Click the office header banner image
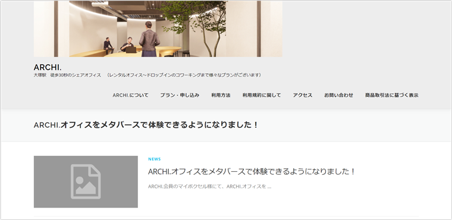The width and height of the screenshot is (452, 220). [x=158, y=29]
